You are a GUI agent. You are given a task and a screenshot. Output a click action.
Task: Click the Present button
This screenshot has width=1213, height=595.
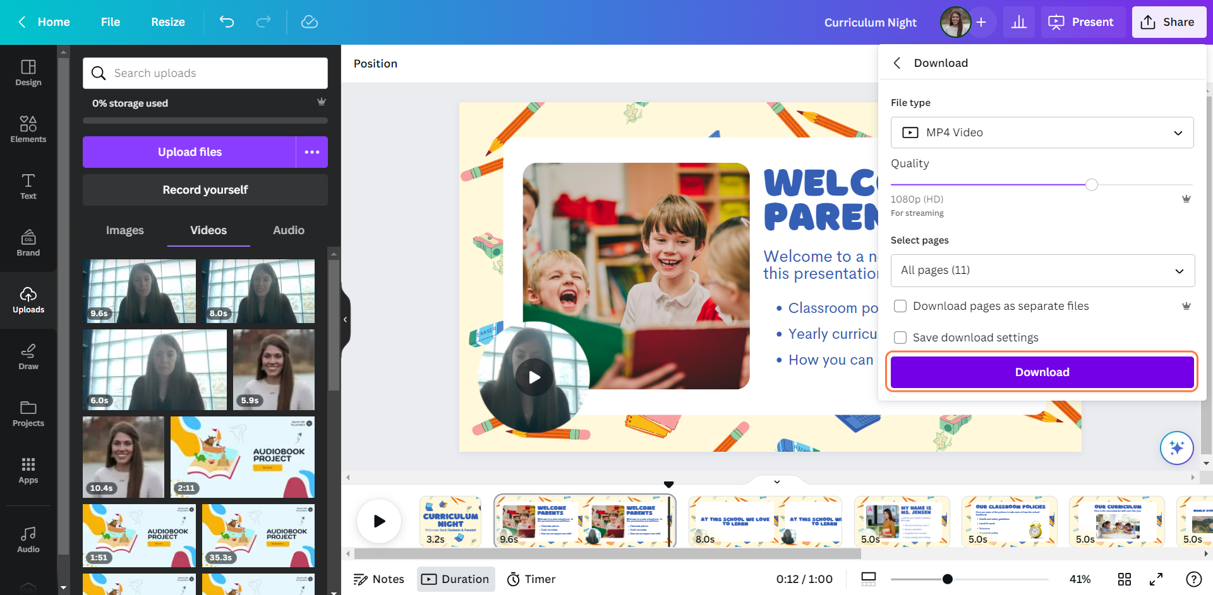pyautogui.click(x=1083, y=22)
